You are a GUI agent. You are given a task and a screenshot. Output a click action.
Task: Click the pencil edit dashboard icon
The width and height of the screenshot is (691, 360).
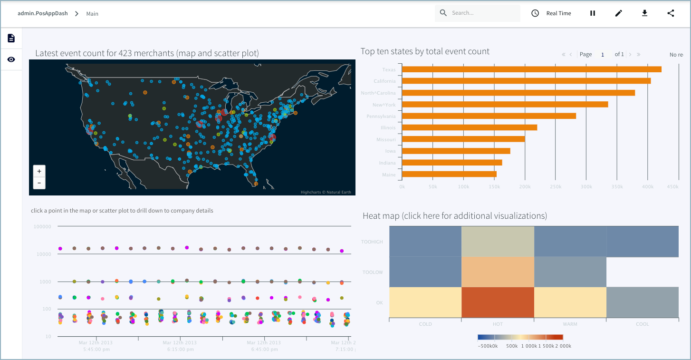point(618,13)
